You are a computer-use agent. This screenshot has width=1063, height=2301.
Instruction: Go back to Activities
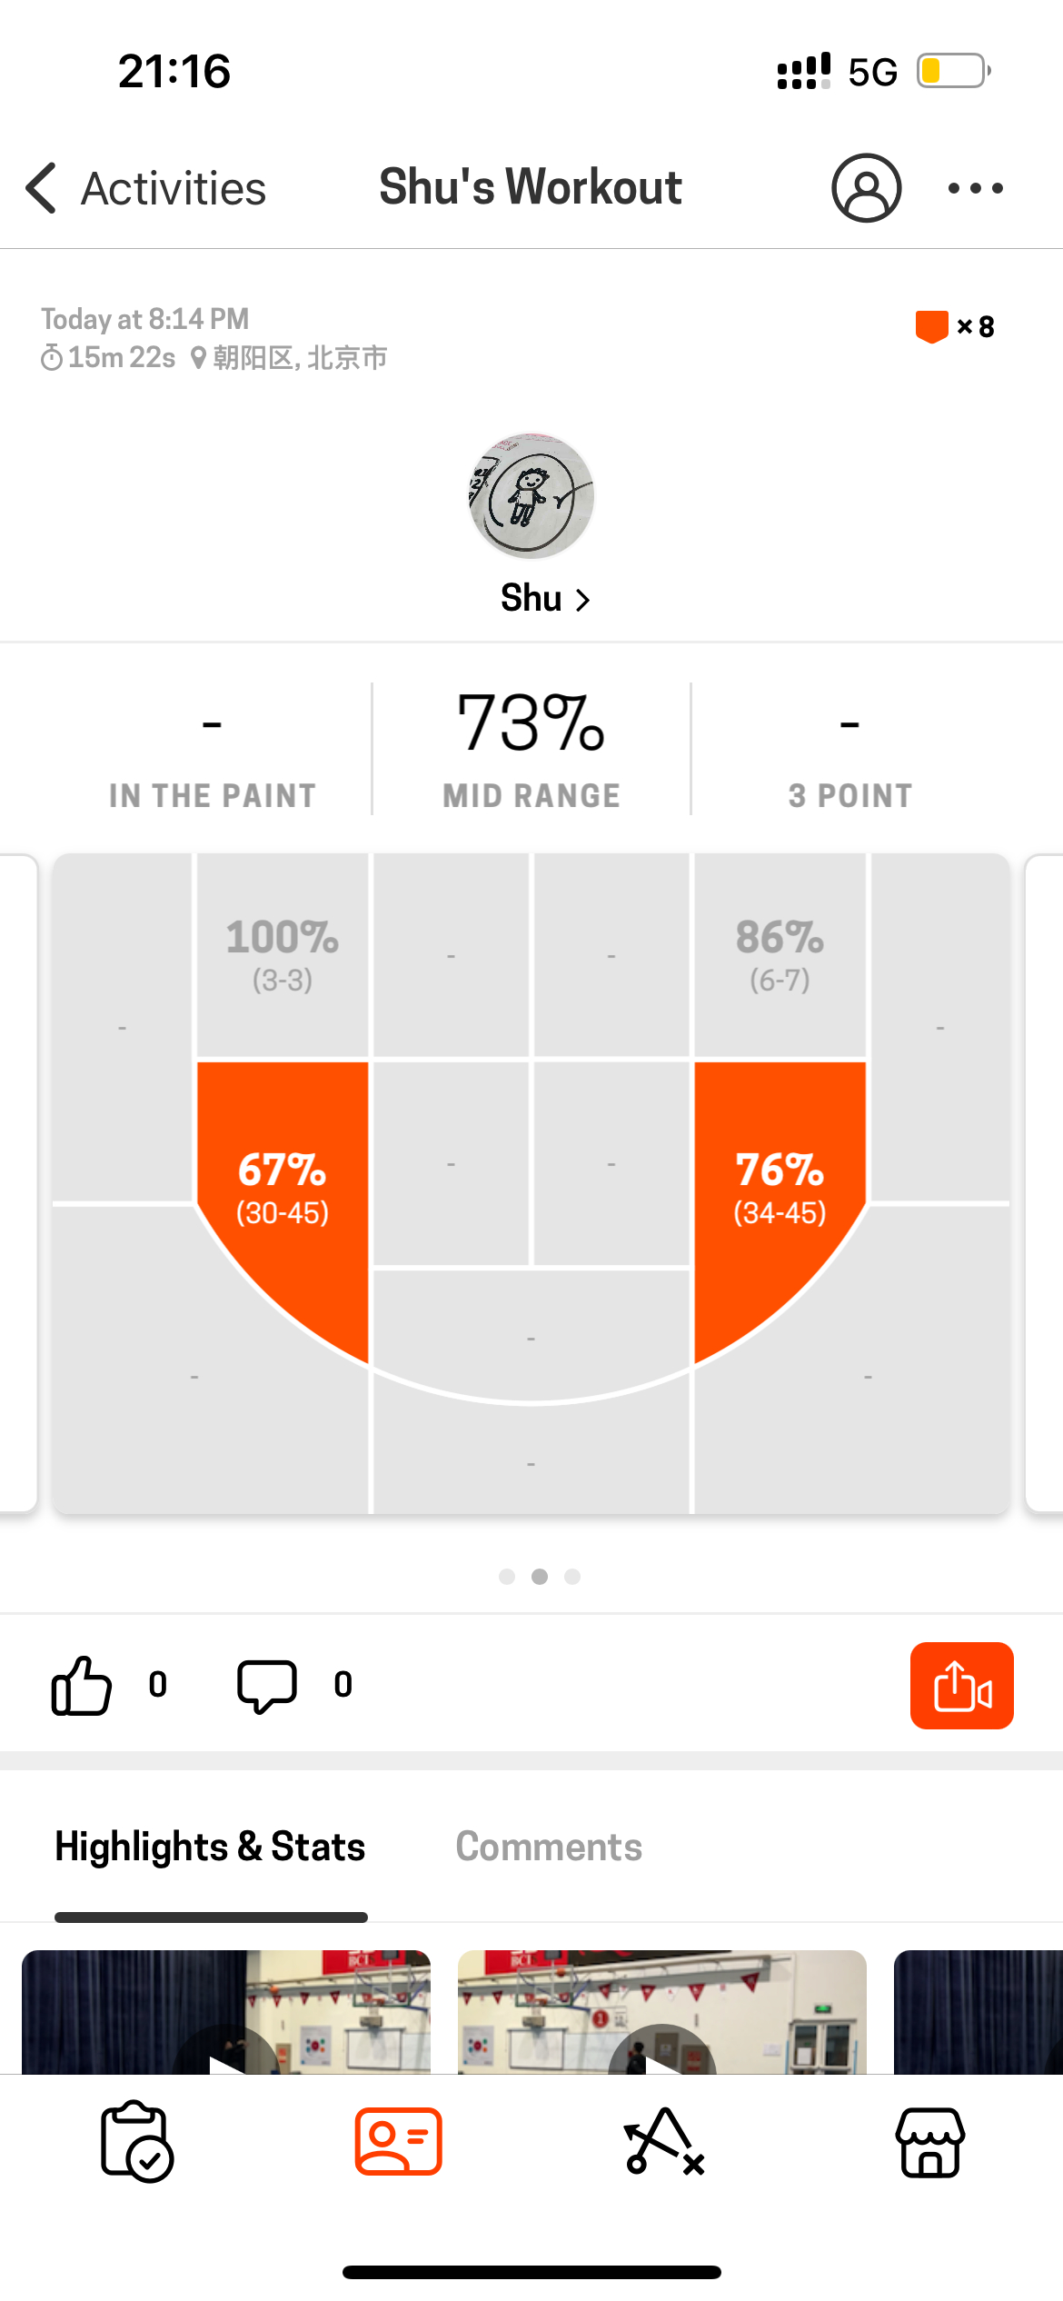point(145,188)
